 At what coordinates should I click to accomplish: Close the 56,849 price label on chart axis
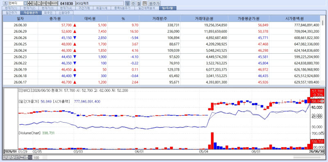322,101
